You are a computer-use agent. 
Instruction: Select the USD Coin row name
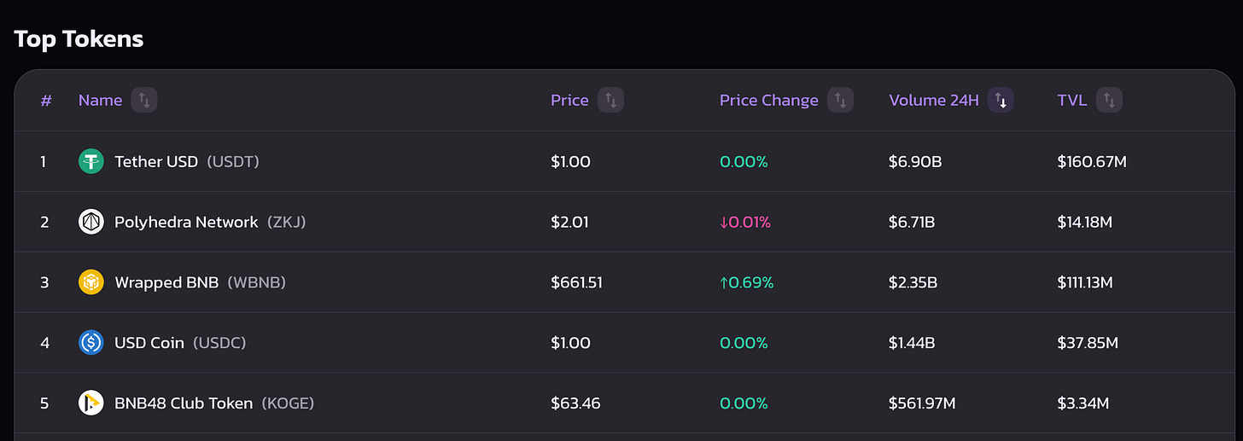[x=149, y=343]
